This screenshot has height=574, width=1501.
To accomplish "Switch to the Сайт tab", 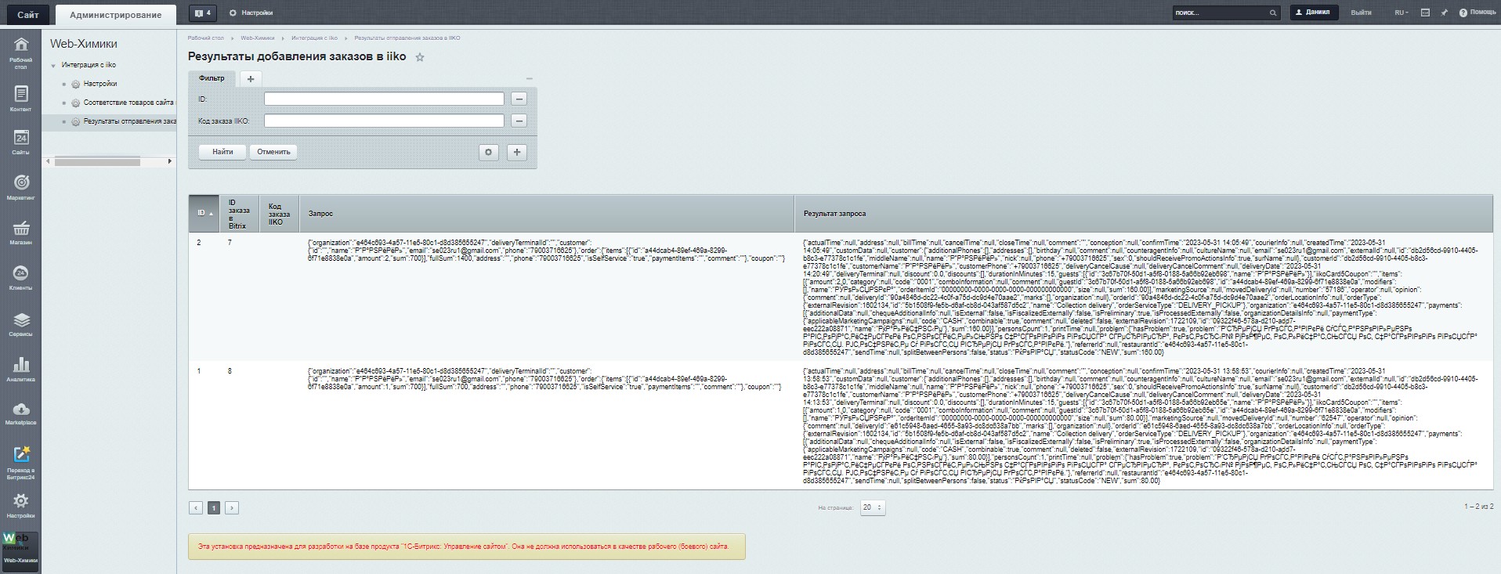I will (x=27, y=14).
